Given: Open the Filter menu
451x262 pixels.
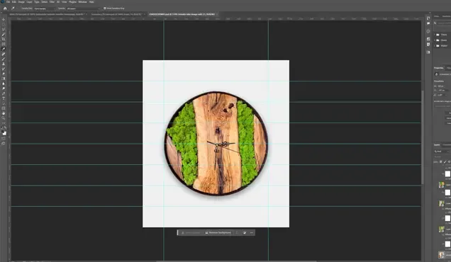Looking at the screenshot, I should click(52, 1).
